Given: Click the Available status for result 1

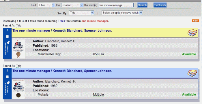Looking at the screenshot, I should click(x=189, y=54).
